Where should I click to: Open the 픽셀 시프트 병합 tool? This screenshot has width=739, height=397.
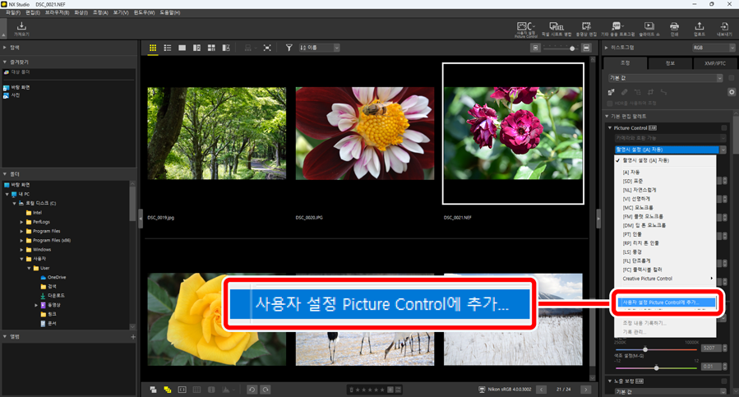click(557, 29)
